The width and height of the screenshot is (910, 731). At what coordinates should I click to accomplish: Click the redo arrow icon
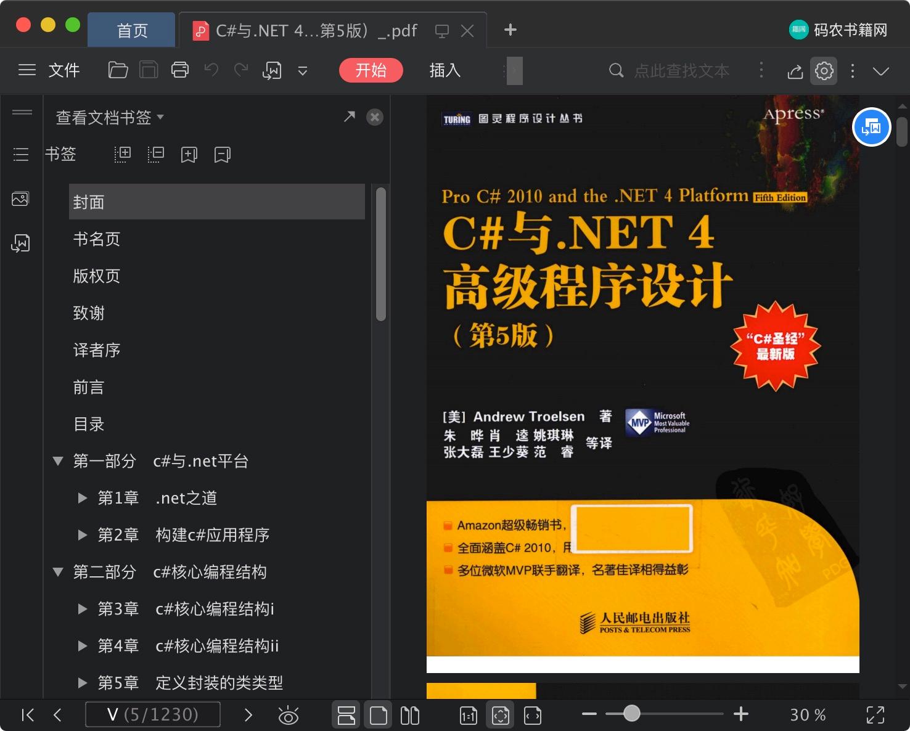point(241,70)
